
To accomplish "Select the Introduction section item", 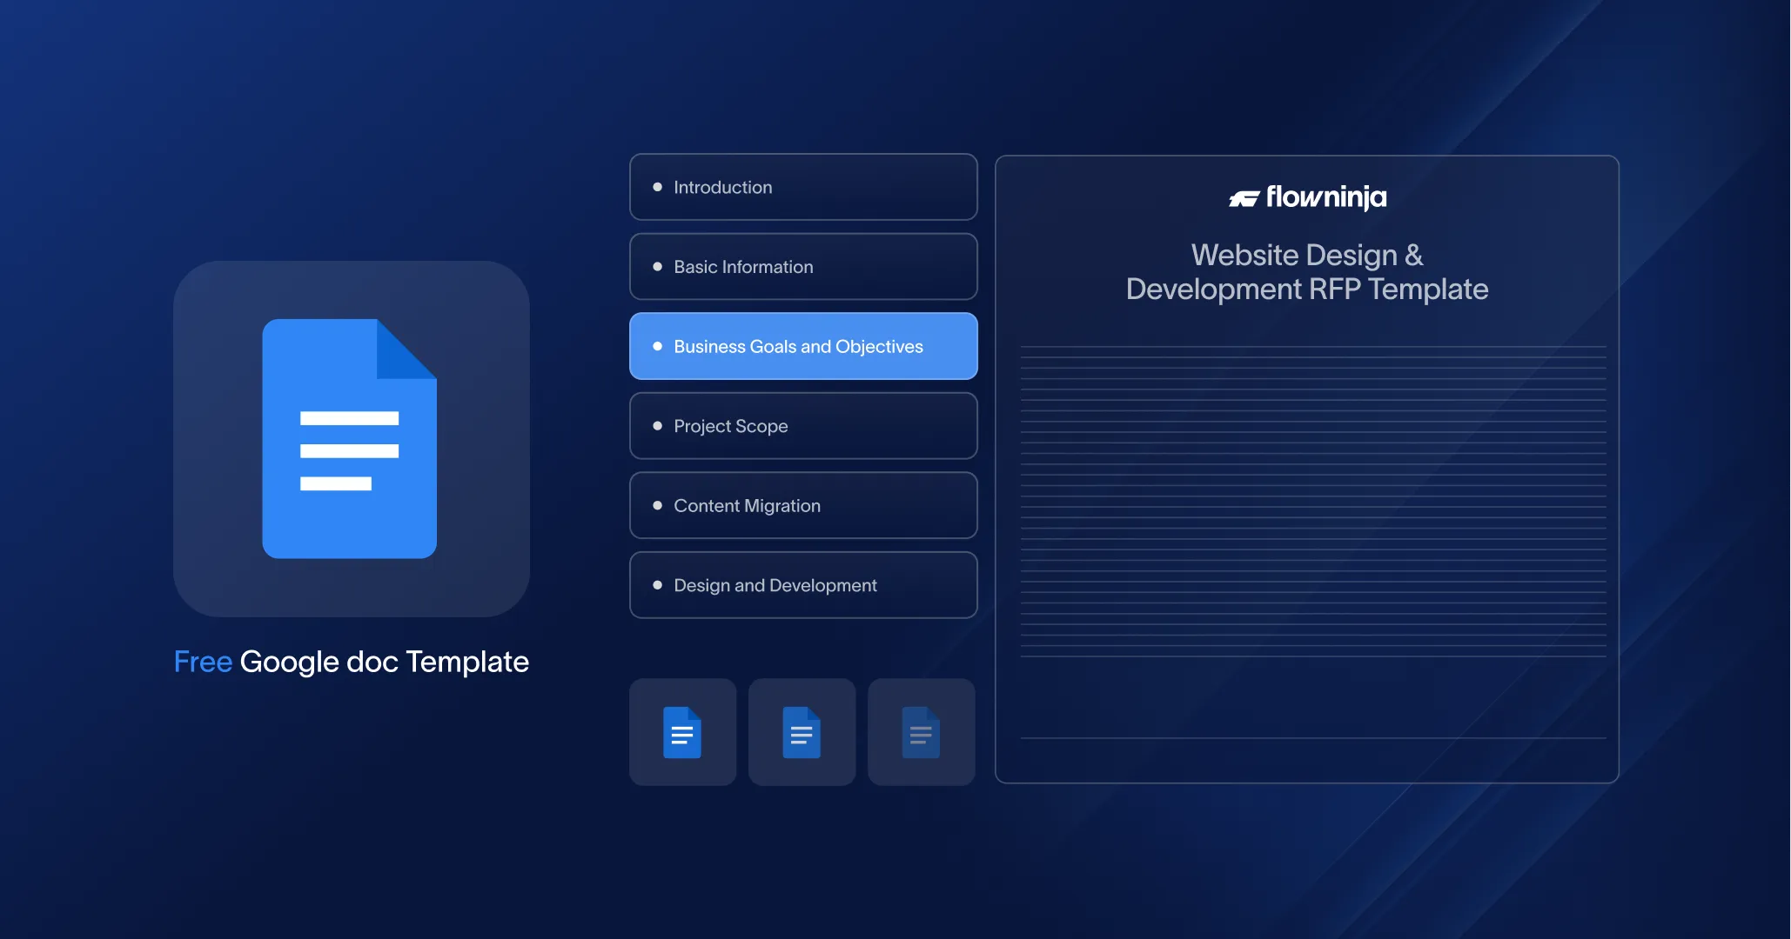I will coord(802,187).
